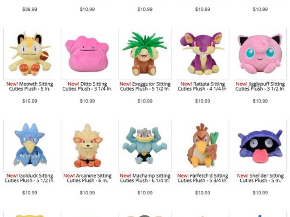Open the Shellder Sitting Cuties Plush link
This screenshot has width=290, height=217.
click(260, 178)
